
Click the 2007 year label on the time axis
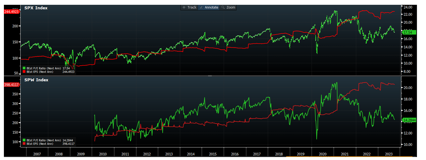click(x=37, y=154)
